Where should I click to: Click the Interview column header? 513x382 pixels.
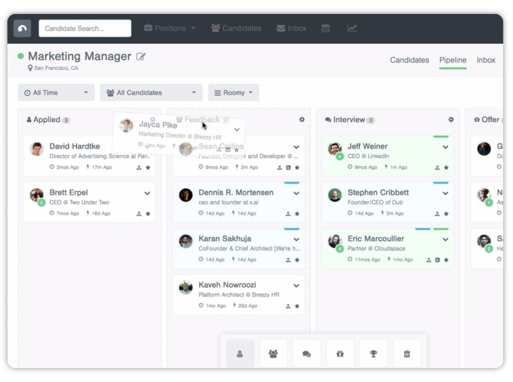(349, 120)
